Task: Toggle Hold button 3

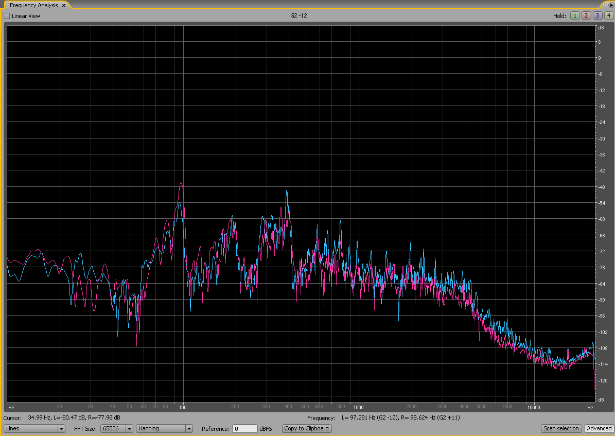Action: [x=598, y=15]
